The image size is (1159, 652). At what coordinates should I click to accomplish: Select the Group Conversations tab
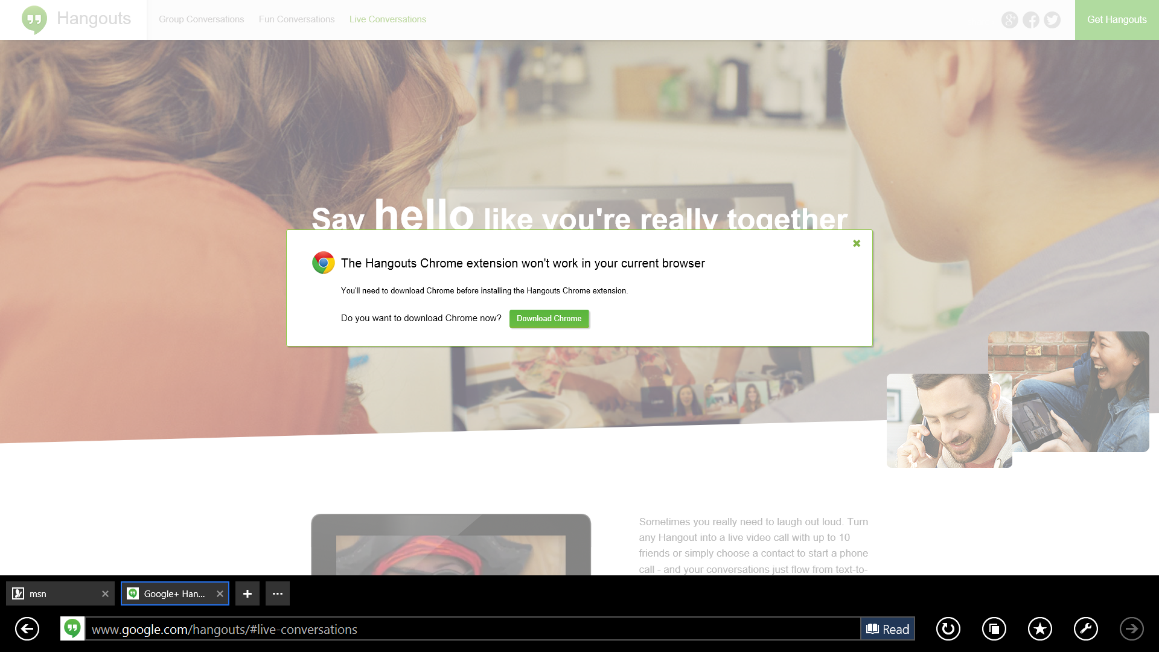200,19
